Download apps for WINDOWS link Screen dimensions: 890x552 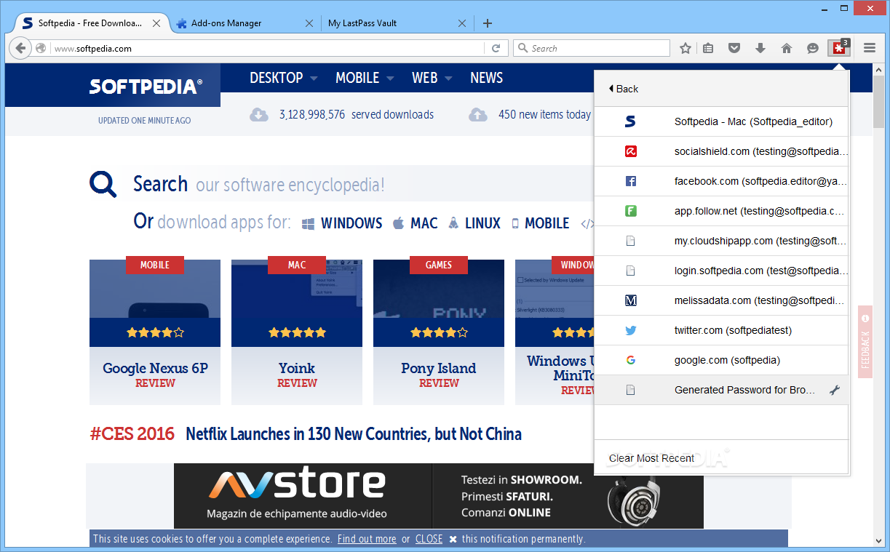[342, 223]
